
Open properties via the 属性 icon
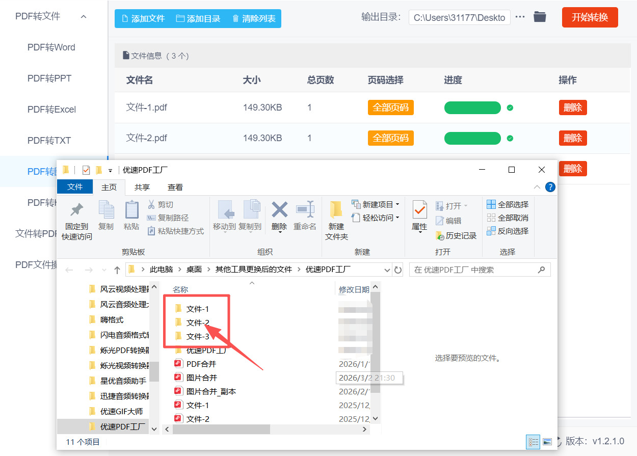tap(419, 217)
